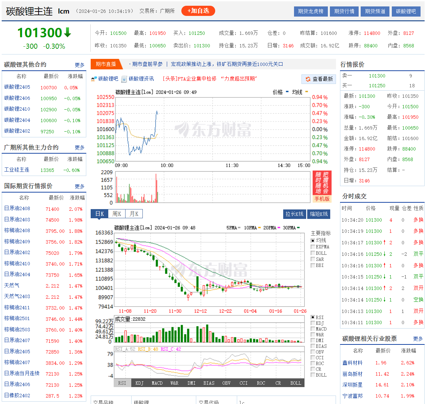Click the +加自选 button

198,11
